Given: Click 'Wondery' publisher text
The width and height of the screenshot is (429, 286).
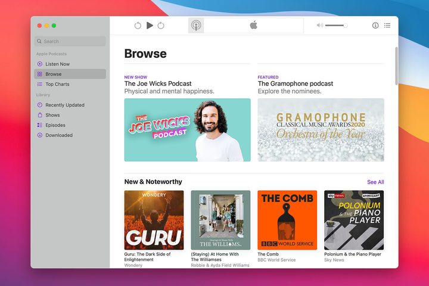Looking at the screenshot, I should (133, 266).
